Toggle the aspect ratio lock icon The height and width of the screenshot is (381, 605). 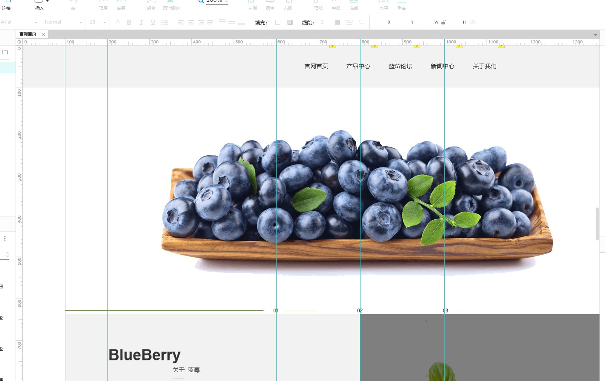pos(443,22)
